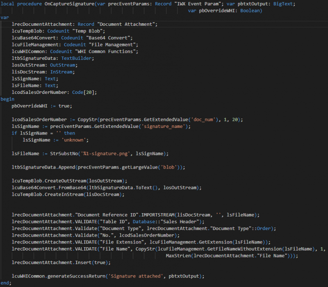Click the "Document Reference ID" field name
Screen dimensions: 328x287
(x=107, y=215)
